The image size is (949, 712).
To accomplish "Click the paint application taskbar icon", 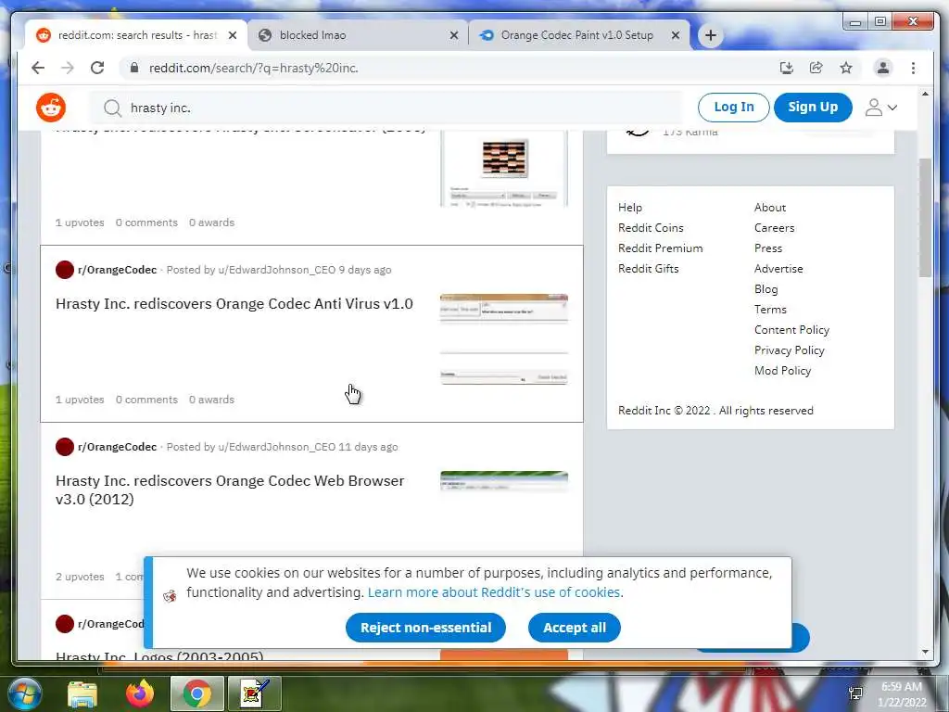I will pyautogui.click(x=254, y=693).
